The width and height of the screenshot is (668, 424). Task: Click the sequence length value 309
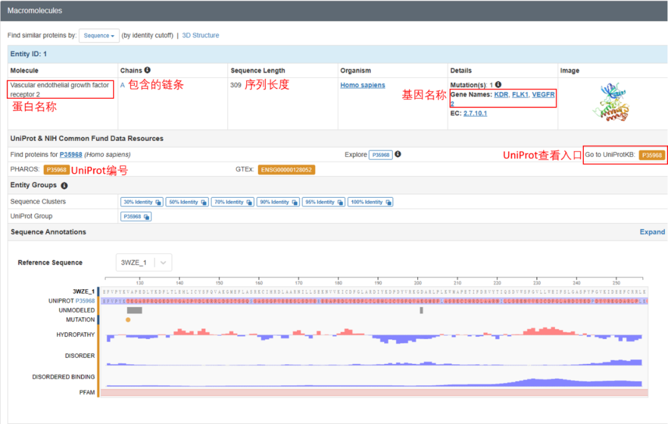236,85
